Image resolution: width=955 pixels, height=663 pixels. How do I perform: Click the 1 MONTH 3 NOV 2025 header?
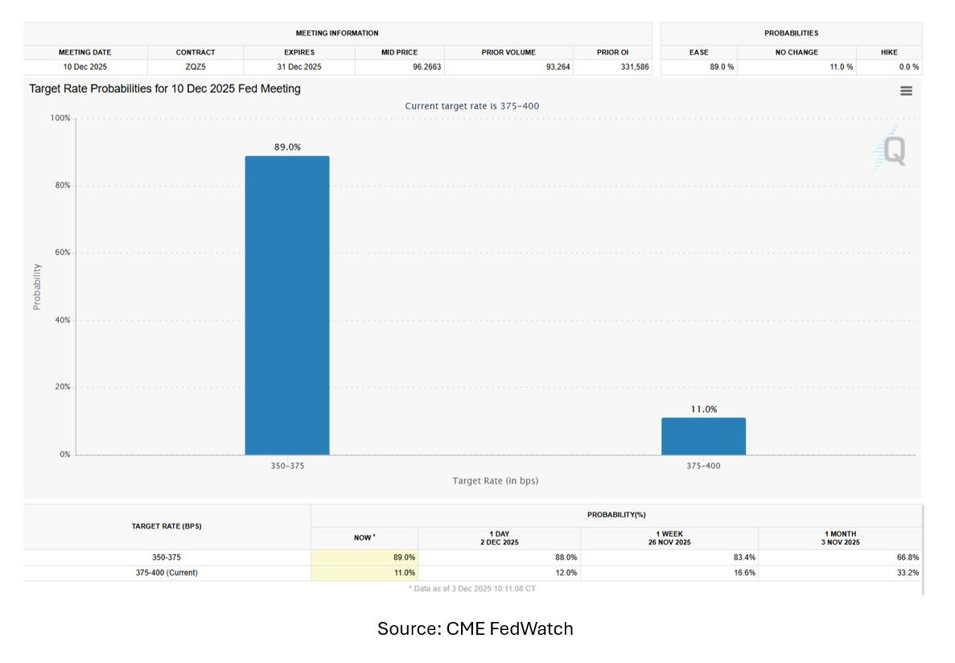840,537
